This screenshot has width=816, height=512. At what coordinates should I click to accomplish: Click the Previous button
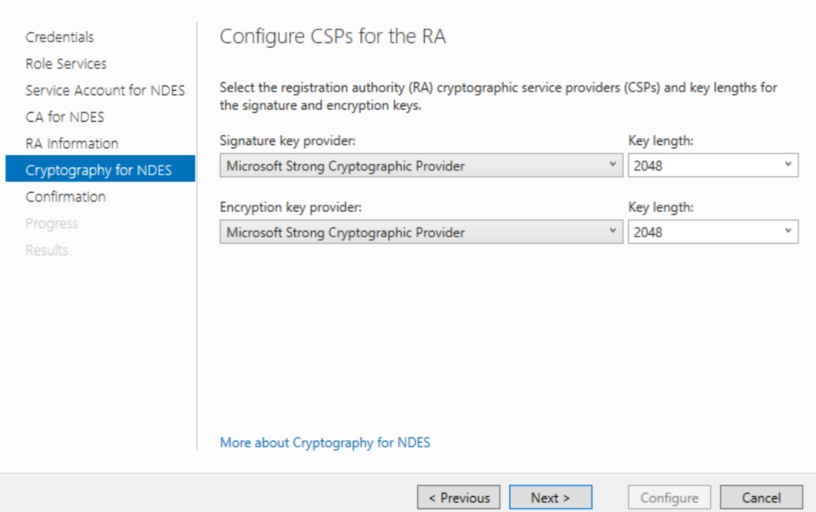458,498
